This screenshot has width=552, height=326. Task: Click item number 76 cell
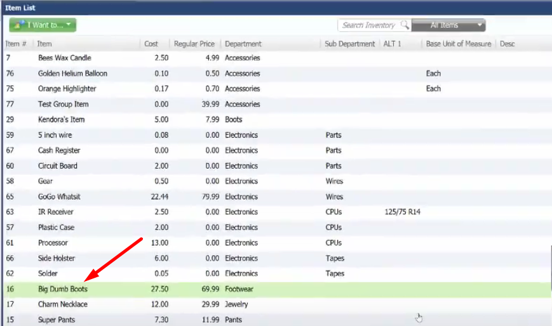click(10, 74)
